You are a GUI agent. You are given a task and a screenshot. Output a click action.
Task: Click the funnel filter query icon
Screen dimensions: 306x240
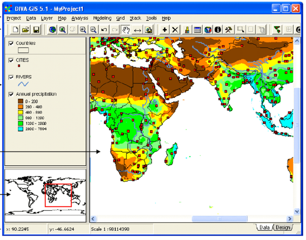[x=208, y=30]
